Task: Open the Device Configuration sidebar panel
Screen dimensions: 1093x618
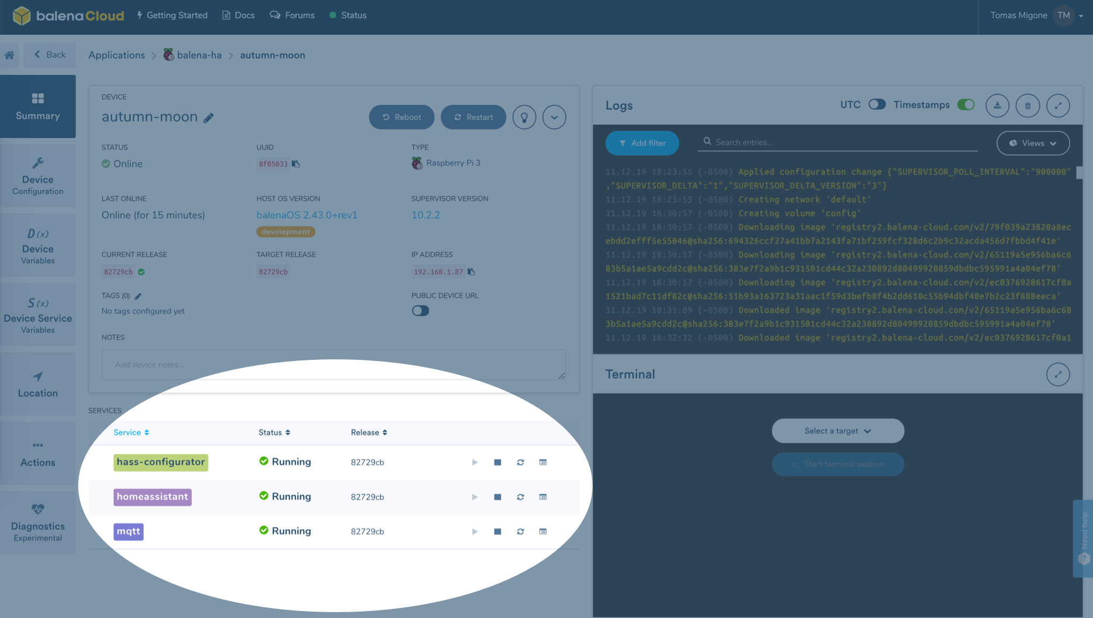Action: [x=38, y=177]
